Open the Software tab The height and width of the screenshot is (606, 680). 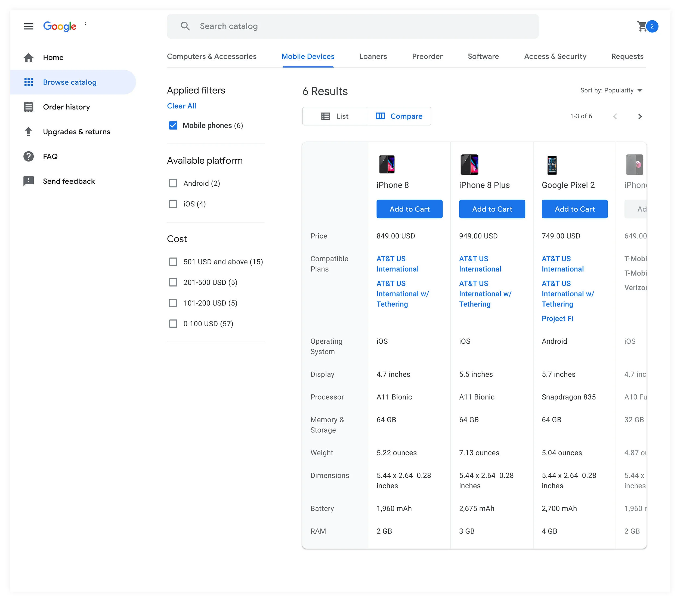click(483, 57)
